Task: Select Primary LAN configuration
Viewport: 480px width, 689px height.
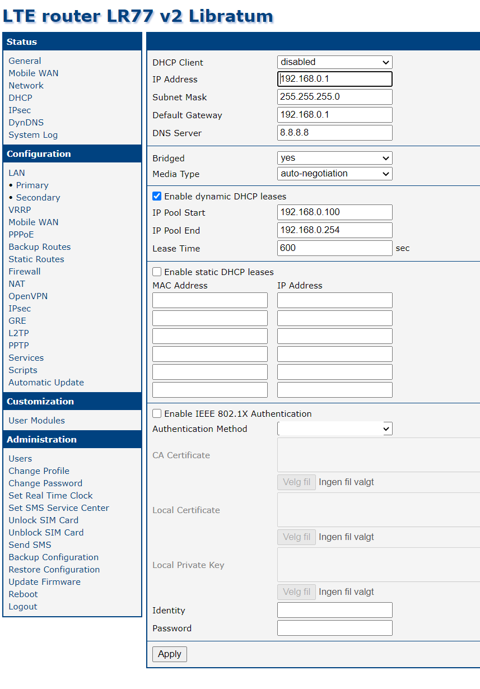Action: pos(32,185)
